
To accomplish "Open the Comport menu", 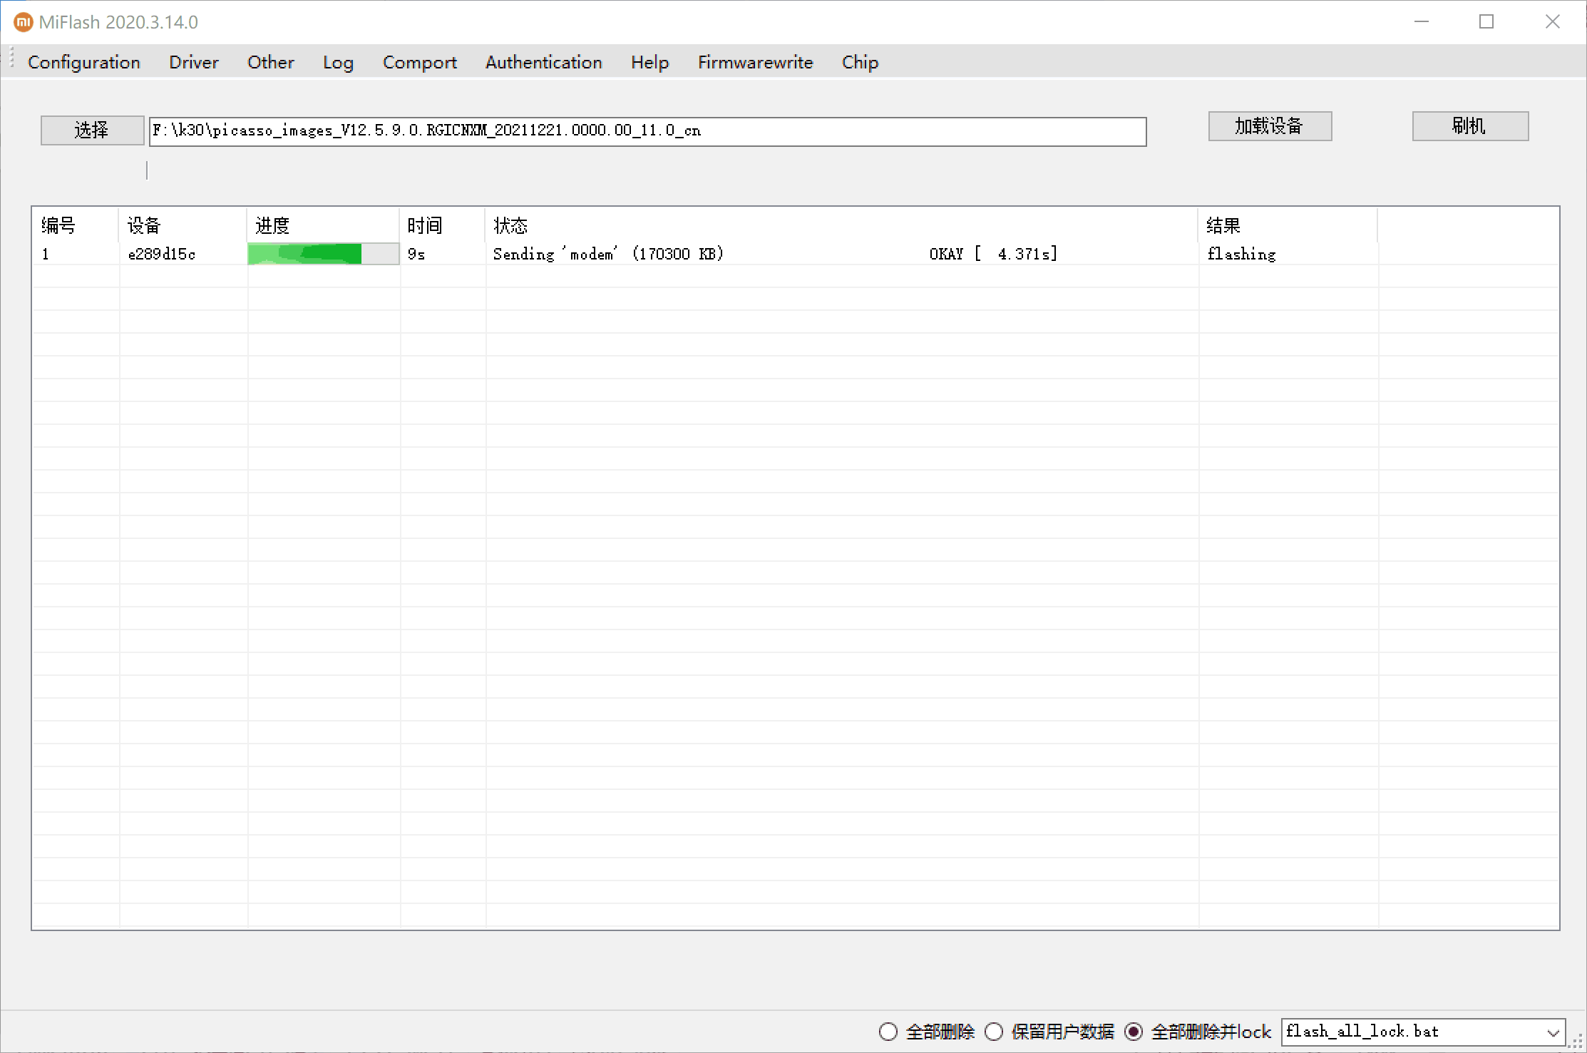I will 419,62.
